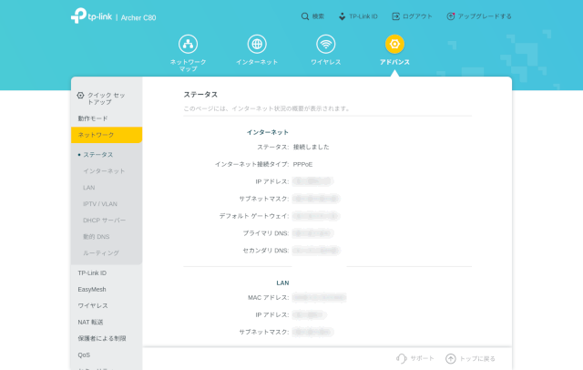
Task: Click the プライマリ DNS label
Action: pos(266,233)
